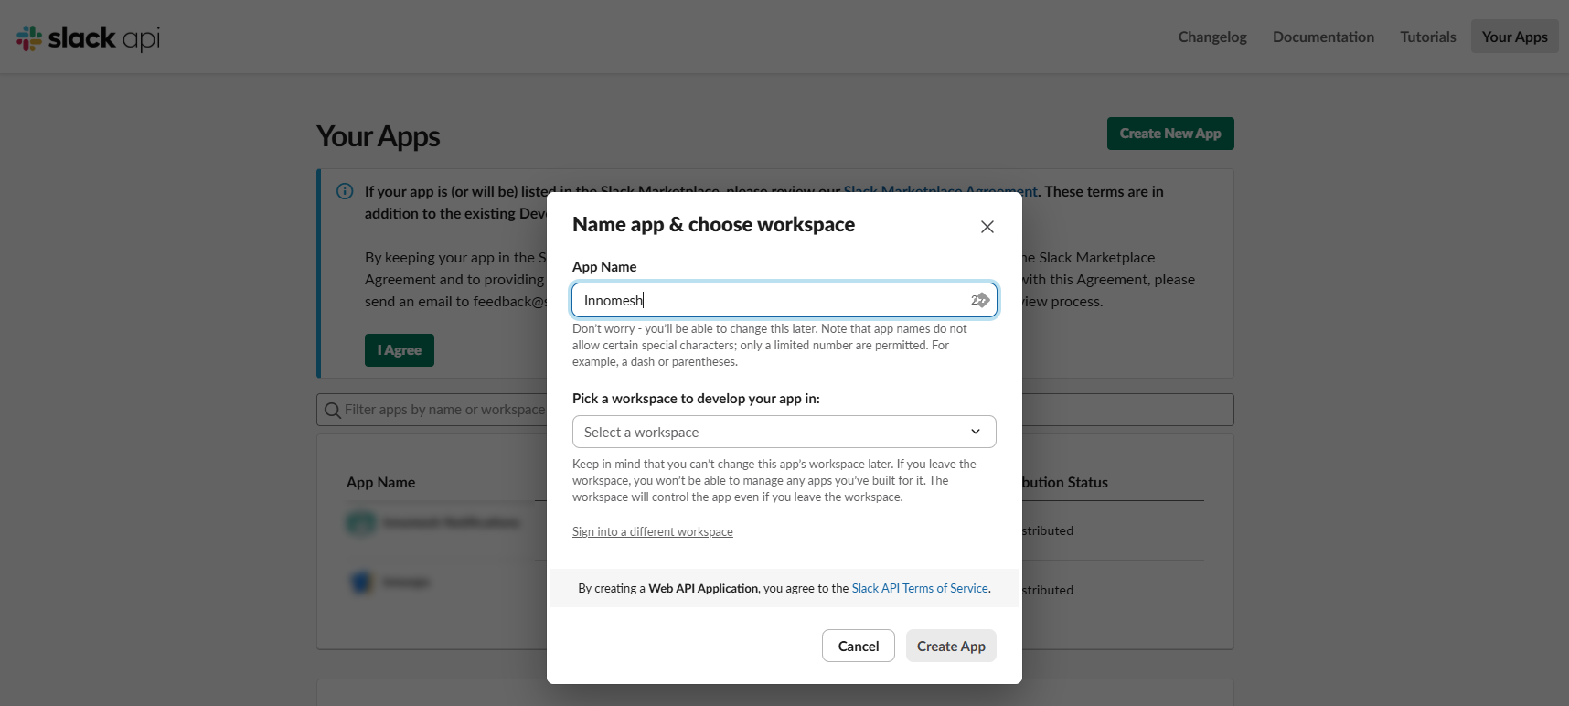Click 'Pick a workspace to develop your app in' label
The height and width of the screenshot is (706, 1569).
(696, 399)
